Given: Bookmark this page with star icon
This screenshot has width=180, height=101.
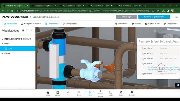Looking at the screenshot, I should 158,11.
